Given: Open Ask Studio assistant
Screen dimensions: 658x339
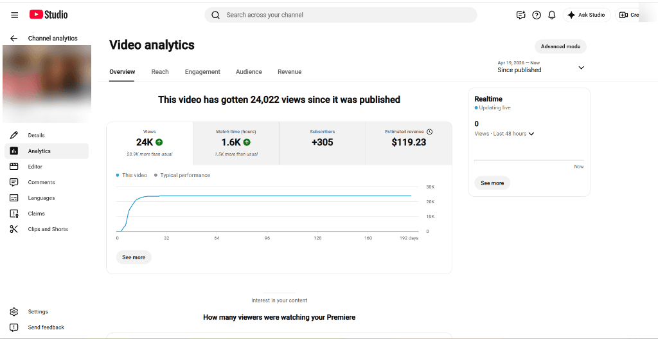Looking at the screenshot, I should pyautogui.click(x=587, y=15).
